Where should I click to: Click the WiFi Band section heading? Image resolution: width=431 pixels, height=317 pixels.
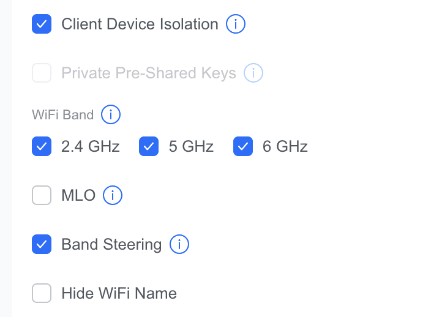(62, 115)
